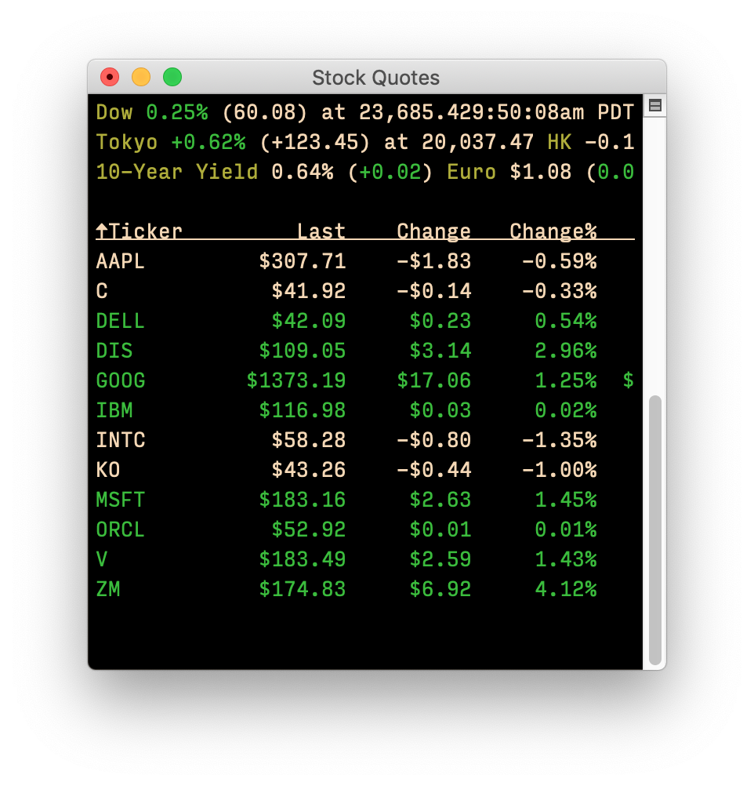Click ORCL last price $52.92
This screenshot has width=754, height=786.
click(309, 529)
